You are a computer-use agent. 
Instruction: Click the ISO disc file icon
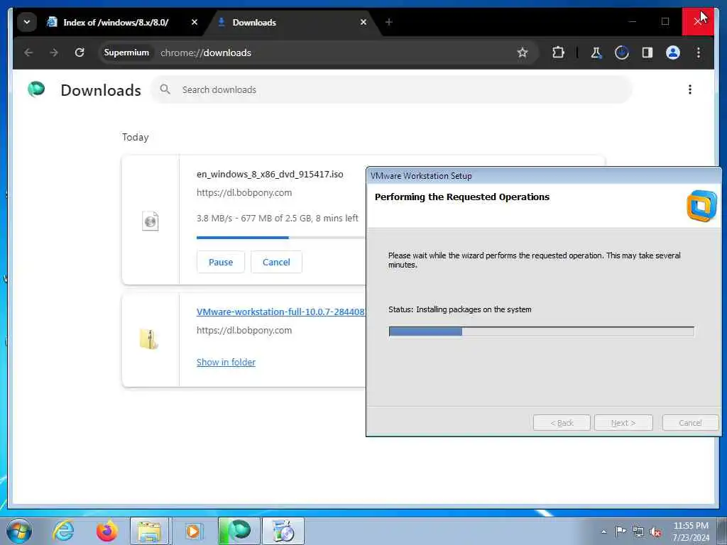tap(151, 221)
